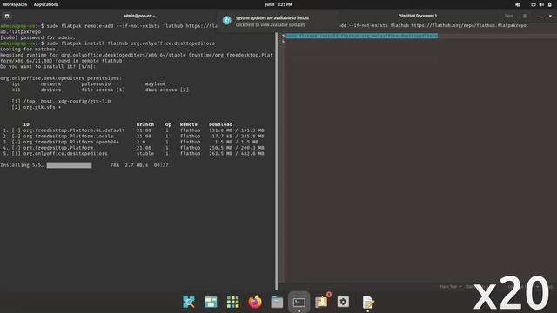Click the '*Untitled Document 1' title
The width and height of the screenshot is (557, 313).
[418, 16]
